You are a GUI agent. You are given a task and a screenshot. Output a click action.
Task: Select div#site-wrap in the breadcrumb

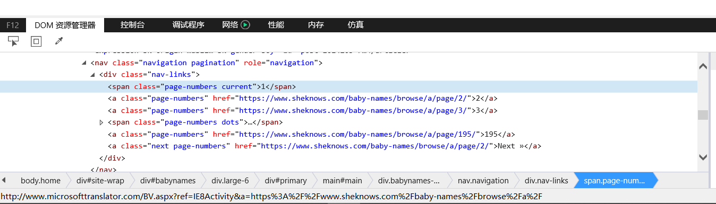100,181
